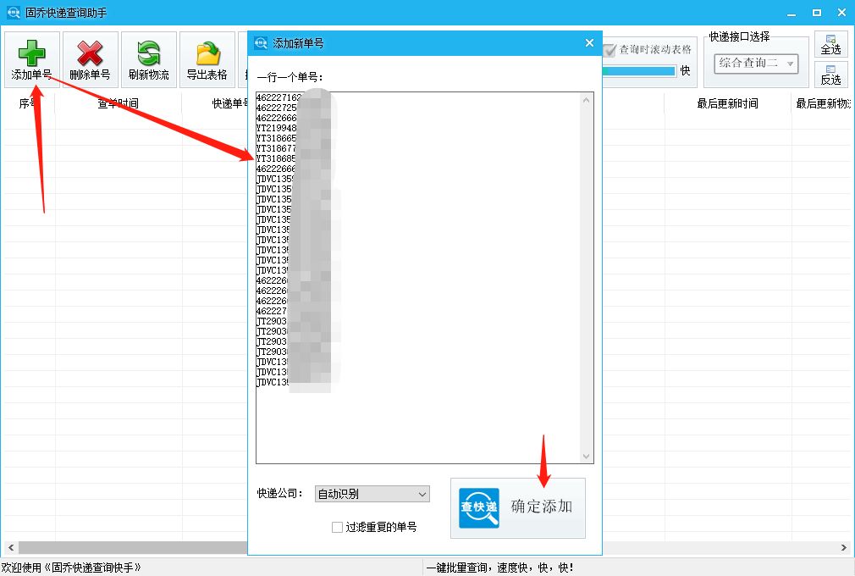Click the 导出表格 folder icon
The height and width of the screenshot is (576, 855).
pyautogui.click(x=207, y=53)
